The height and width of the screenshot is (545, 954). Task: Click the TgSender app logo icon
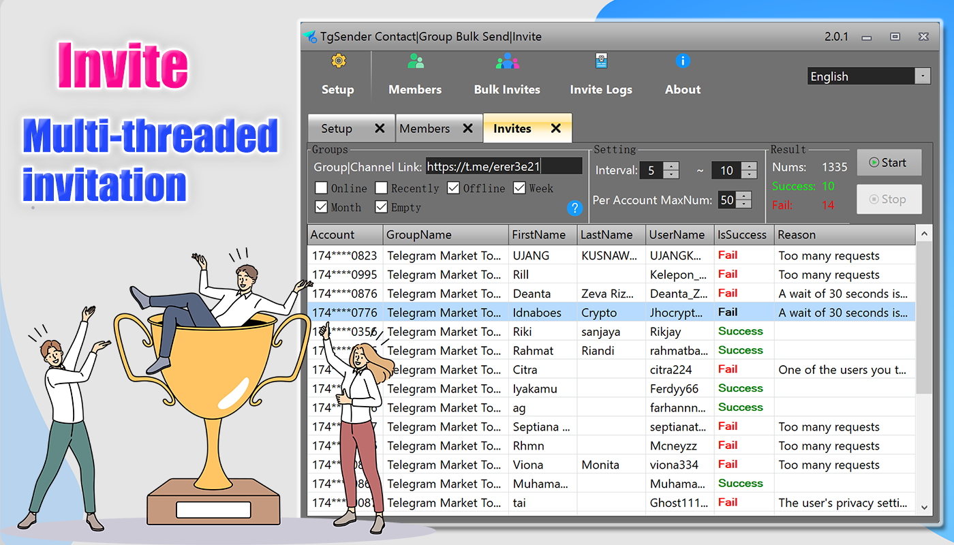[310, 37]
